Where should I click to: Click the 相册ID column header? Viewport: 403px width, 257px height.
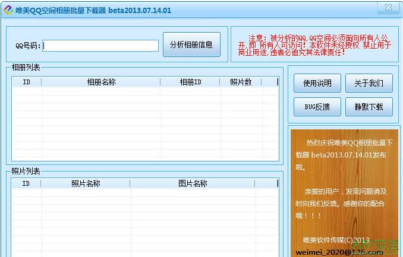190,82
